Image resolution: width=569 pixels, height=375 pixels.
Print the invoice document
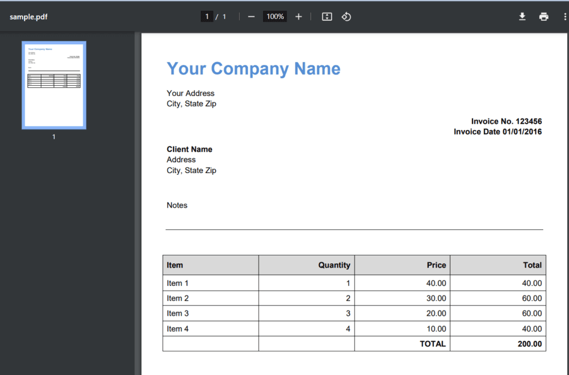coord(544,16)
